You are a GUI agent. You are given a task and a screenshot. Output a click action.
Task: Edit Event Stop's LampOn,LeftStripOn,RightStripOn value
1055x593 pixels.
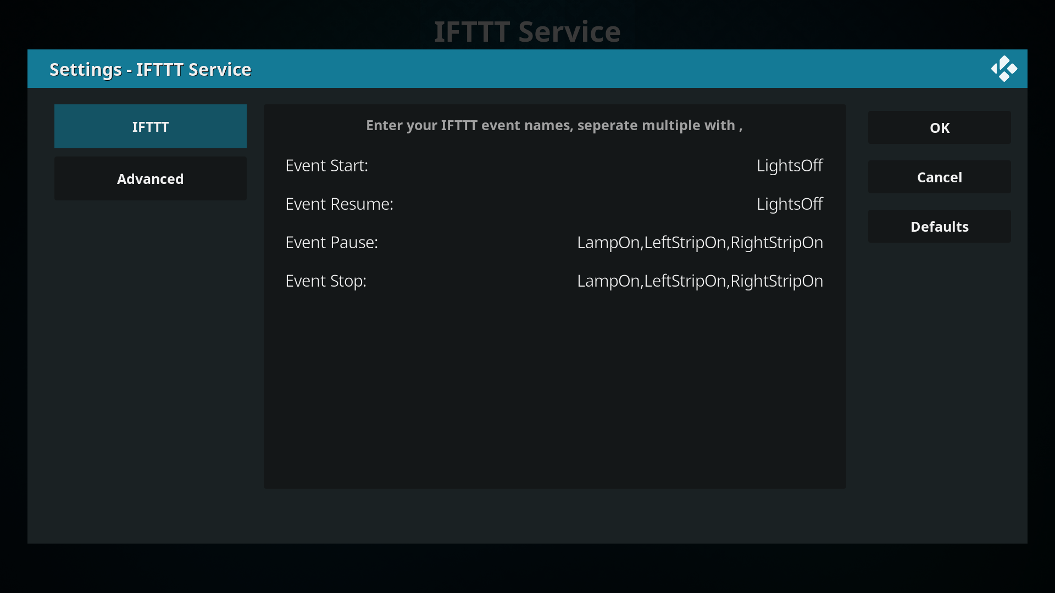click(x=699, y=281)
